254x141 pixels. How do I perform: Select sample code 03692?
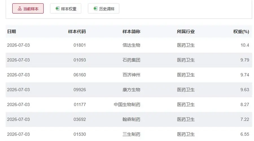[80, 119]
